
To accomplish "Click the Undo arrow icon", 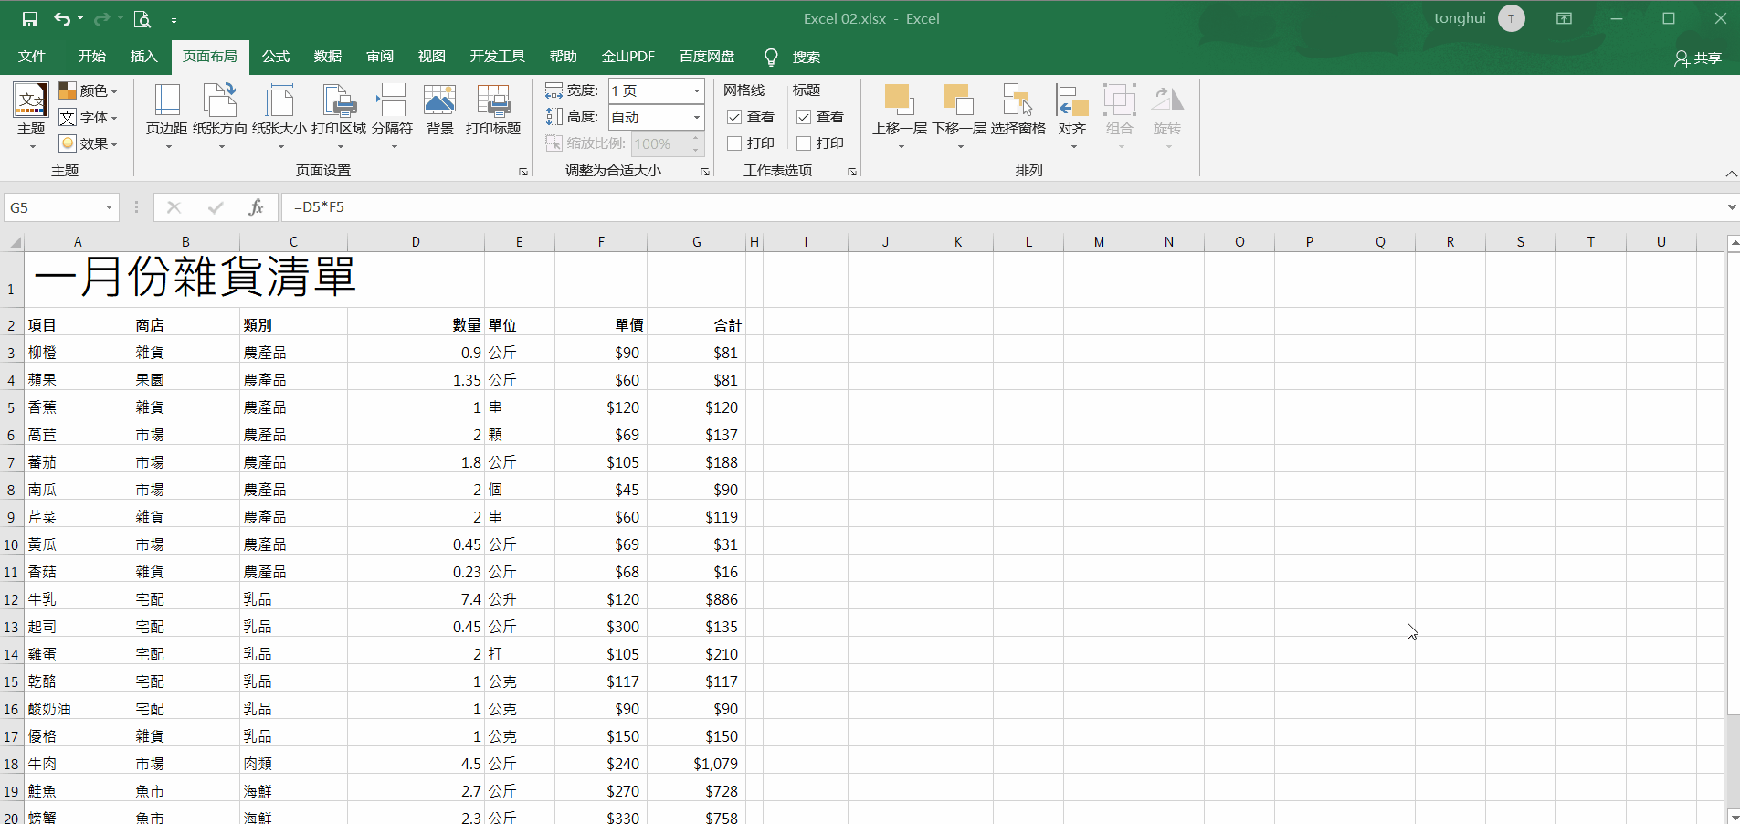I will pyautogui.click(x=61, y=19).
